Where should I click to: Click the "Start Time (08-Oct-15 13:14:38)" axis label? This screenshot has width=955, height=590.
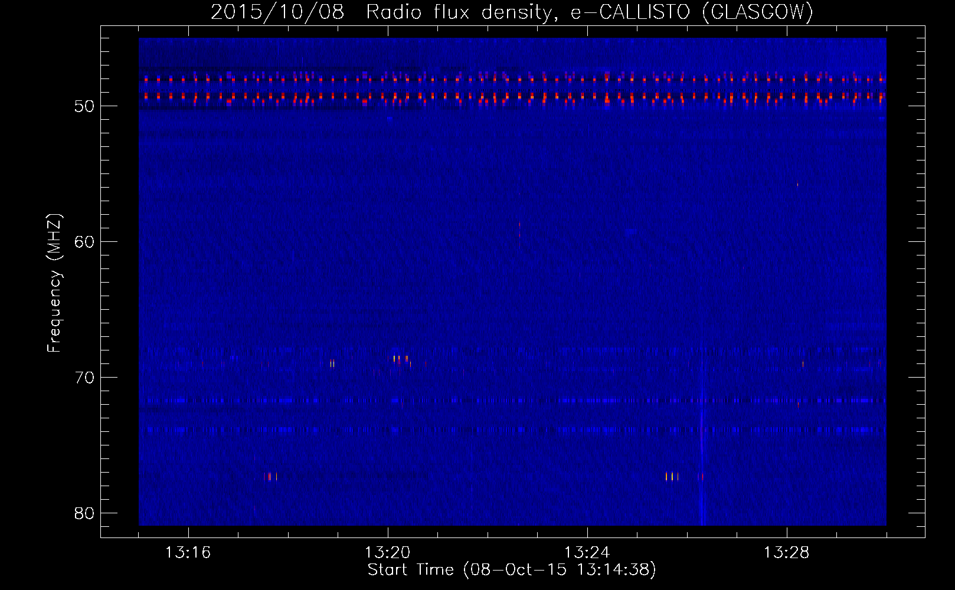coord(512,570)
